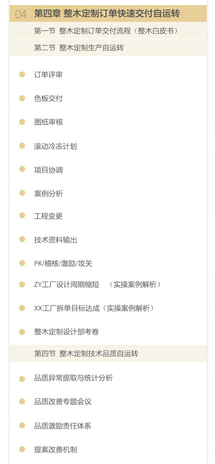Click the bullet dot beside 工程变更
This screenshot has height=464, width=215.
(22, 215)
